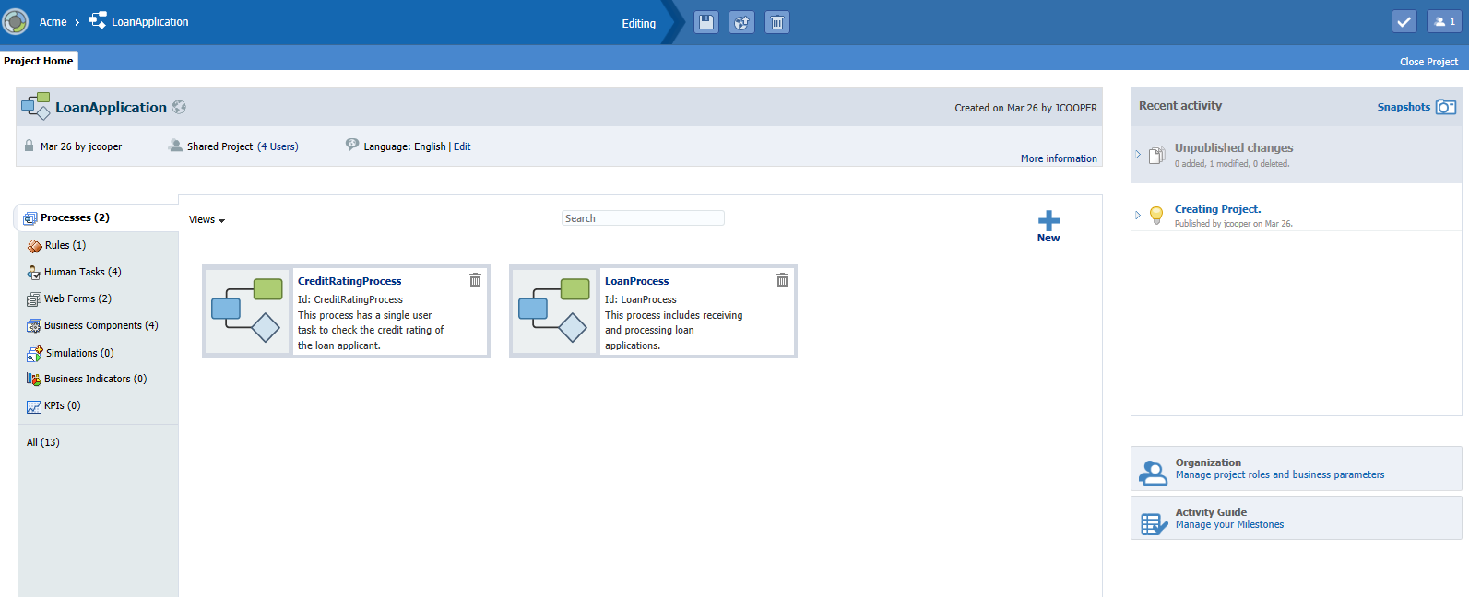
Task: Select Rules (1) in the sidebar
Action: 65,245
